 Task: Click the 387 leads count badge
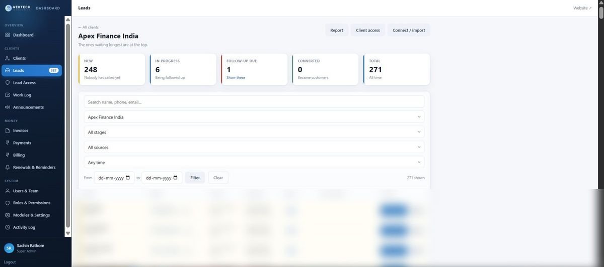pyautogui.click(x=54, y=71)
